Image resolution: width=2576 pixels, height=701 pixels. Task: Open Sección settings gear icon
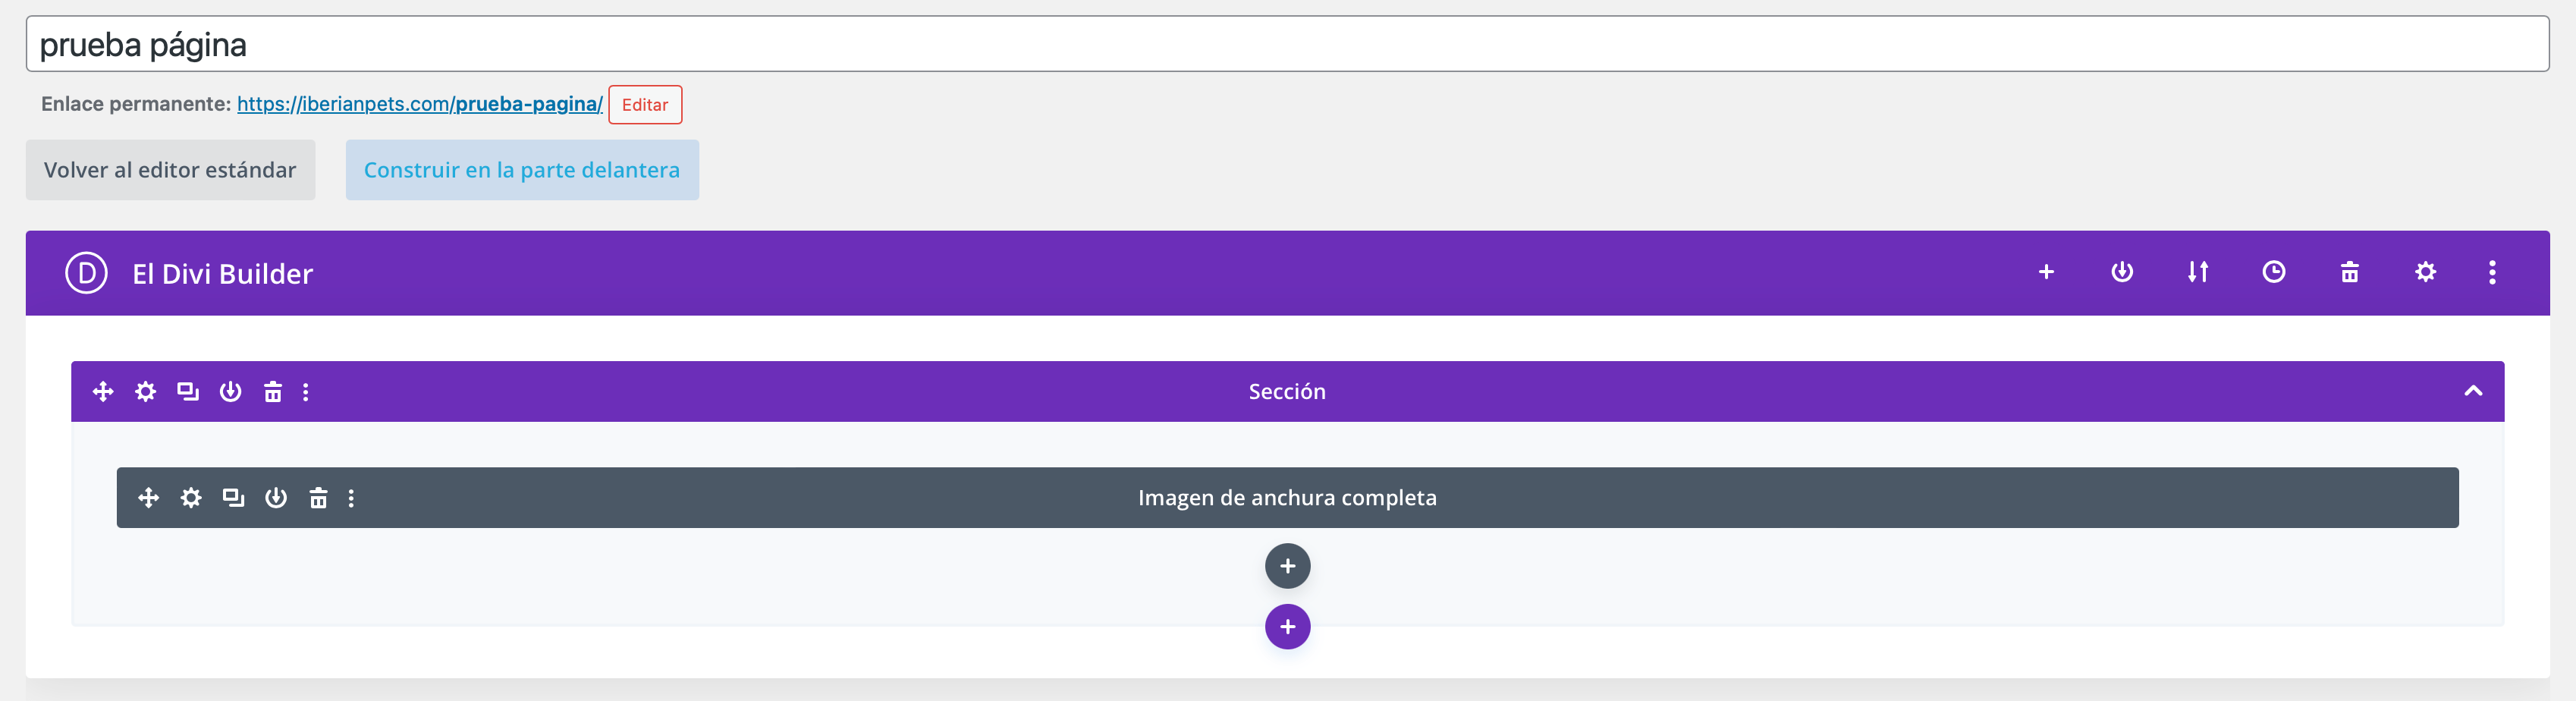click(x=146, y=391)
